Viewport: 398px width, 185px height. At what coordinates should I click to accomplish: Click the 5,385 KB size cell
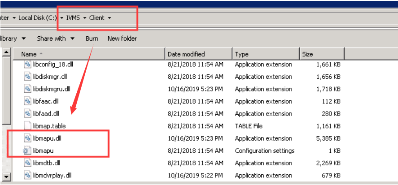tap(328, 138)
